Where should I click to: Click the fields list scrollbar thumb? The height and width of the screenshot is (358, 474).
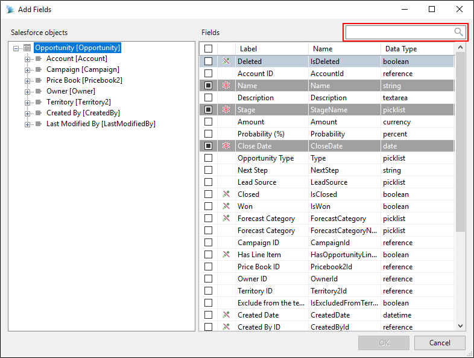(x=460, y=142)
